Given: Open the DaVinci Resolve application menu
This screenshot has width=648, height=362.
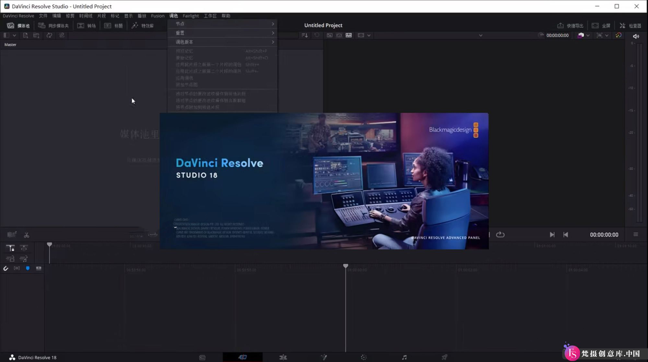Looking at the screenshot, I should tap(18, 16).
